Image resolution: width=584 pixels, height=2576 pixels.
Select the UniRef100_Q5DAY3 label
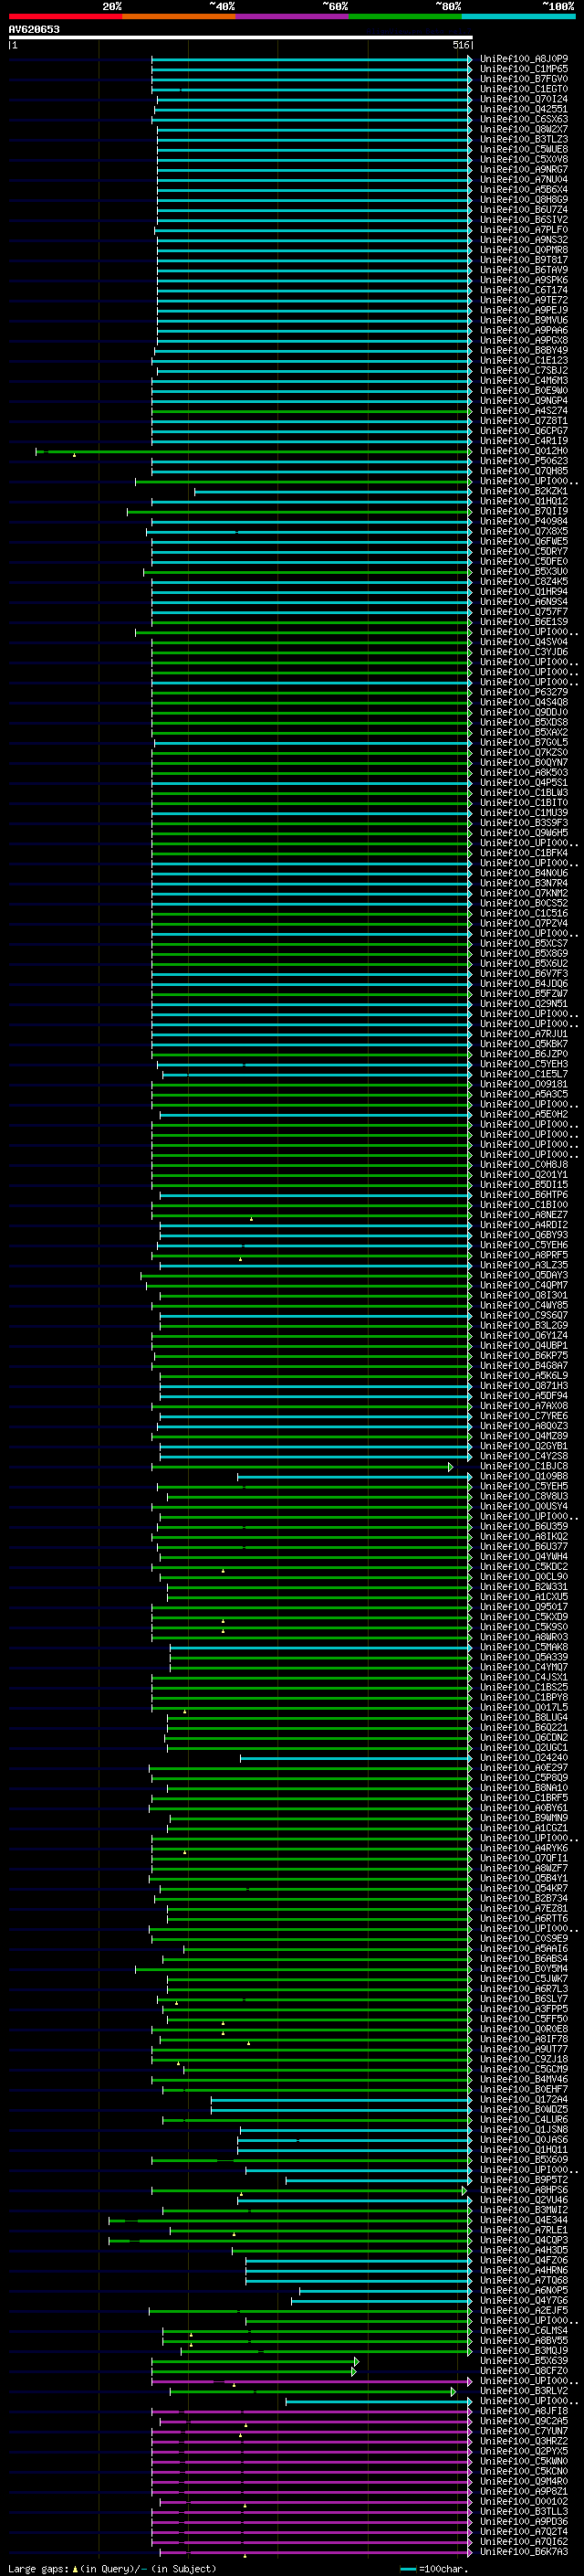point(524,1275)
